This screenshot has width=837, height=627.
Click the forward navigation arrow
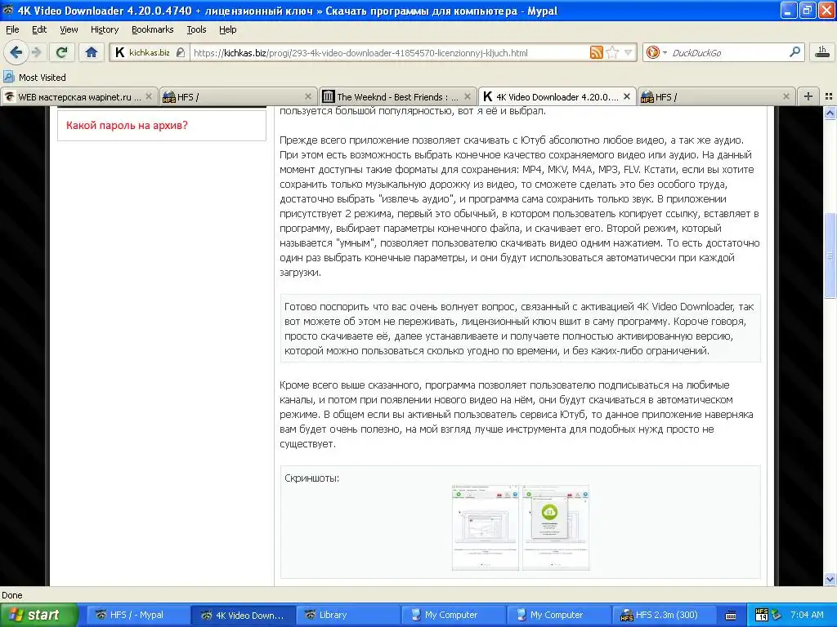36,52
